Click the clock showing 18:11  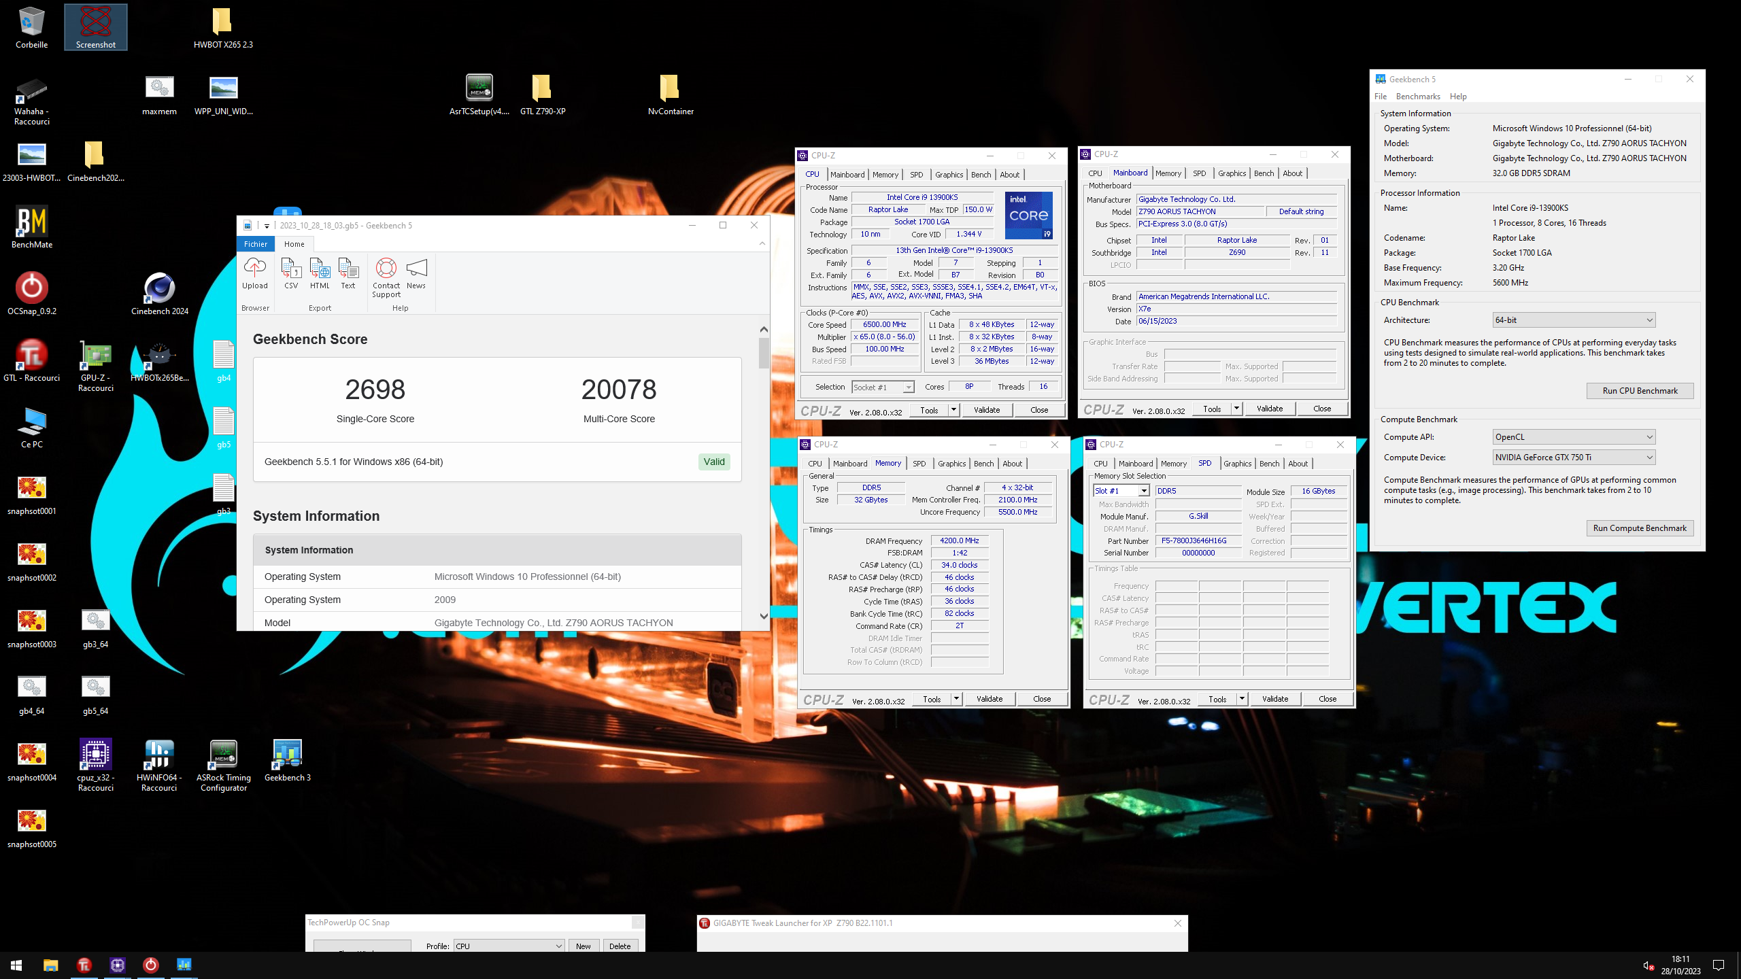coord(1680,959)
